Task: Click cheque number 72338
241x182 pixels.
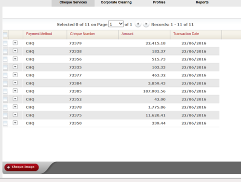Action: pos(75,51)
